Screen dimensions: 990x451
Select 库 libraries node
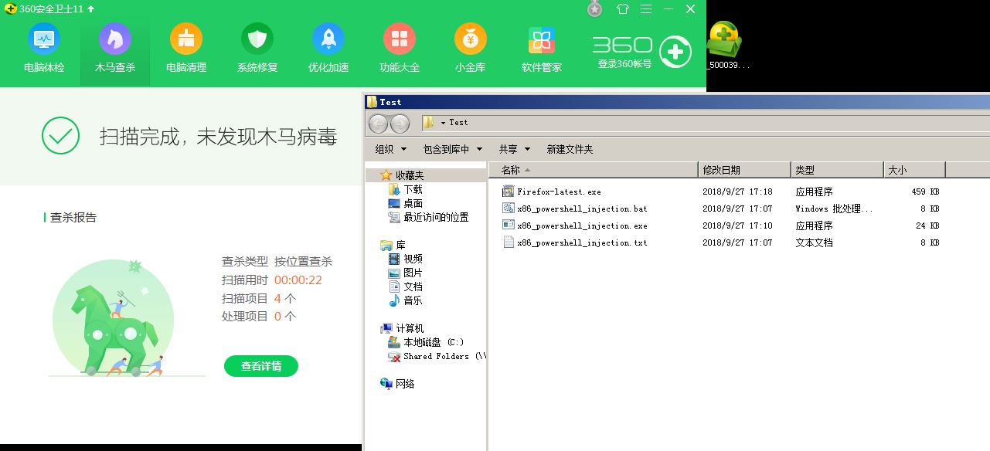400,245
